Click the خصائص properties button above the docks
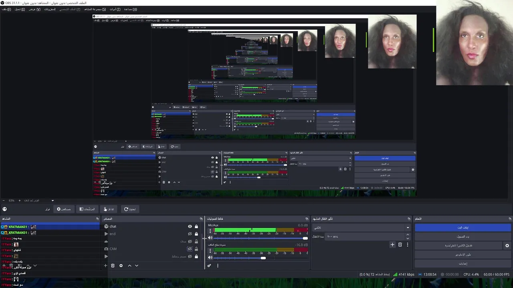 tap(64, 209)
